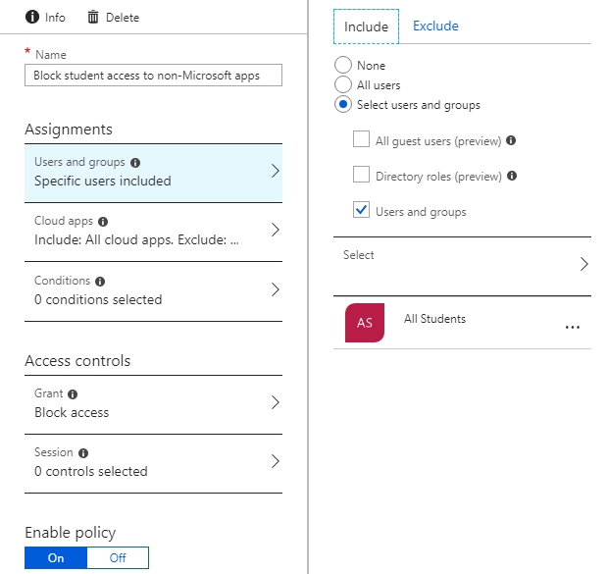This screenshot has width=608, height=574.
Task: Switch to the Exclude tab
Action: [x=435, y=26]
